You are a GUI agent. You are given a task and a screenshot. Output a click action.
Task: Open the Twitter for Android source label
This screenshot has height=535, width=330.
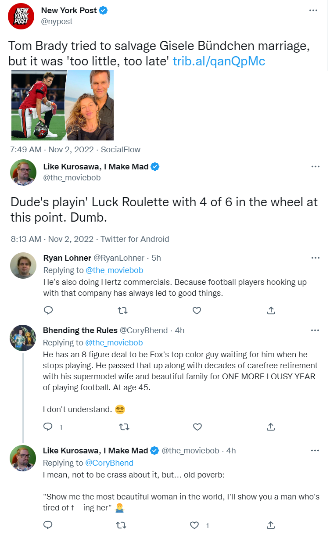tap(135, 239)
